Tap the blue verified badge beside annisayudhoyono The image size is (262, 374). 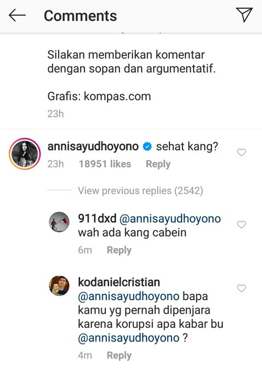[147, 146]
